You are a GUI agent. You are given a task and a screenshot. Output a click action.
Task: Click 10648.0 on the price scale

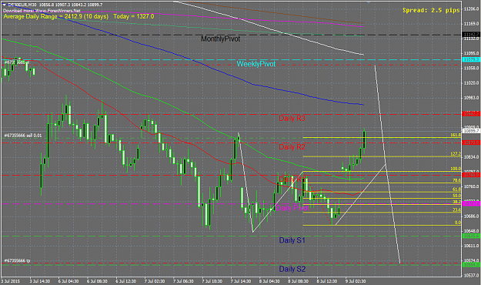point(472,231)
